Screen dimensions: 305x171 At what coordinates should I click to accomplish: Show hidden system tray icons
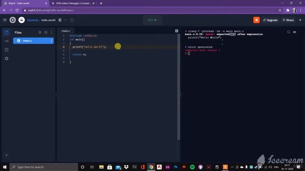232,167
